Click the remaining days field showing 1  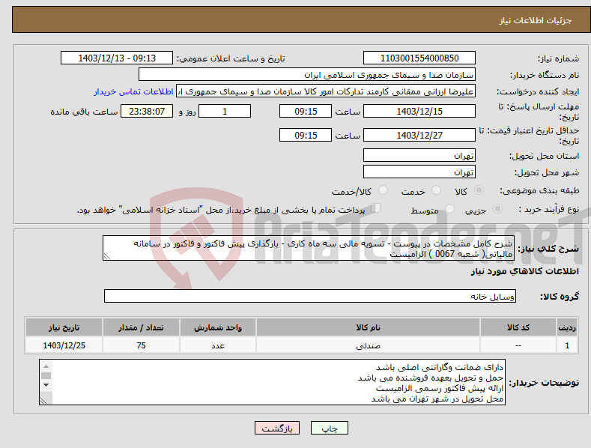(225, 111)
